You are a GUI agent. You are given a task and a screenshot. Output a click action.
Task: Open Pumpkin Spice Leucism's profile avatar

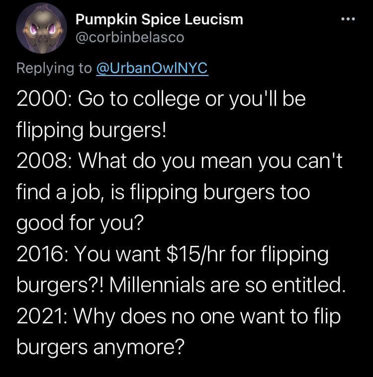(41, 28)
